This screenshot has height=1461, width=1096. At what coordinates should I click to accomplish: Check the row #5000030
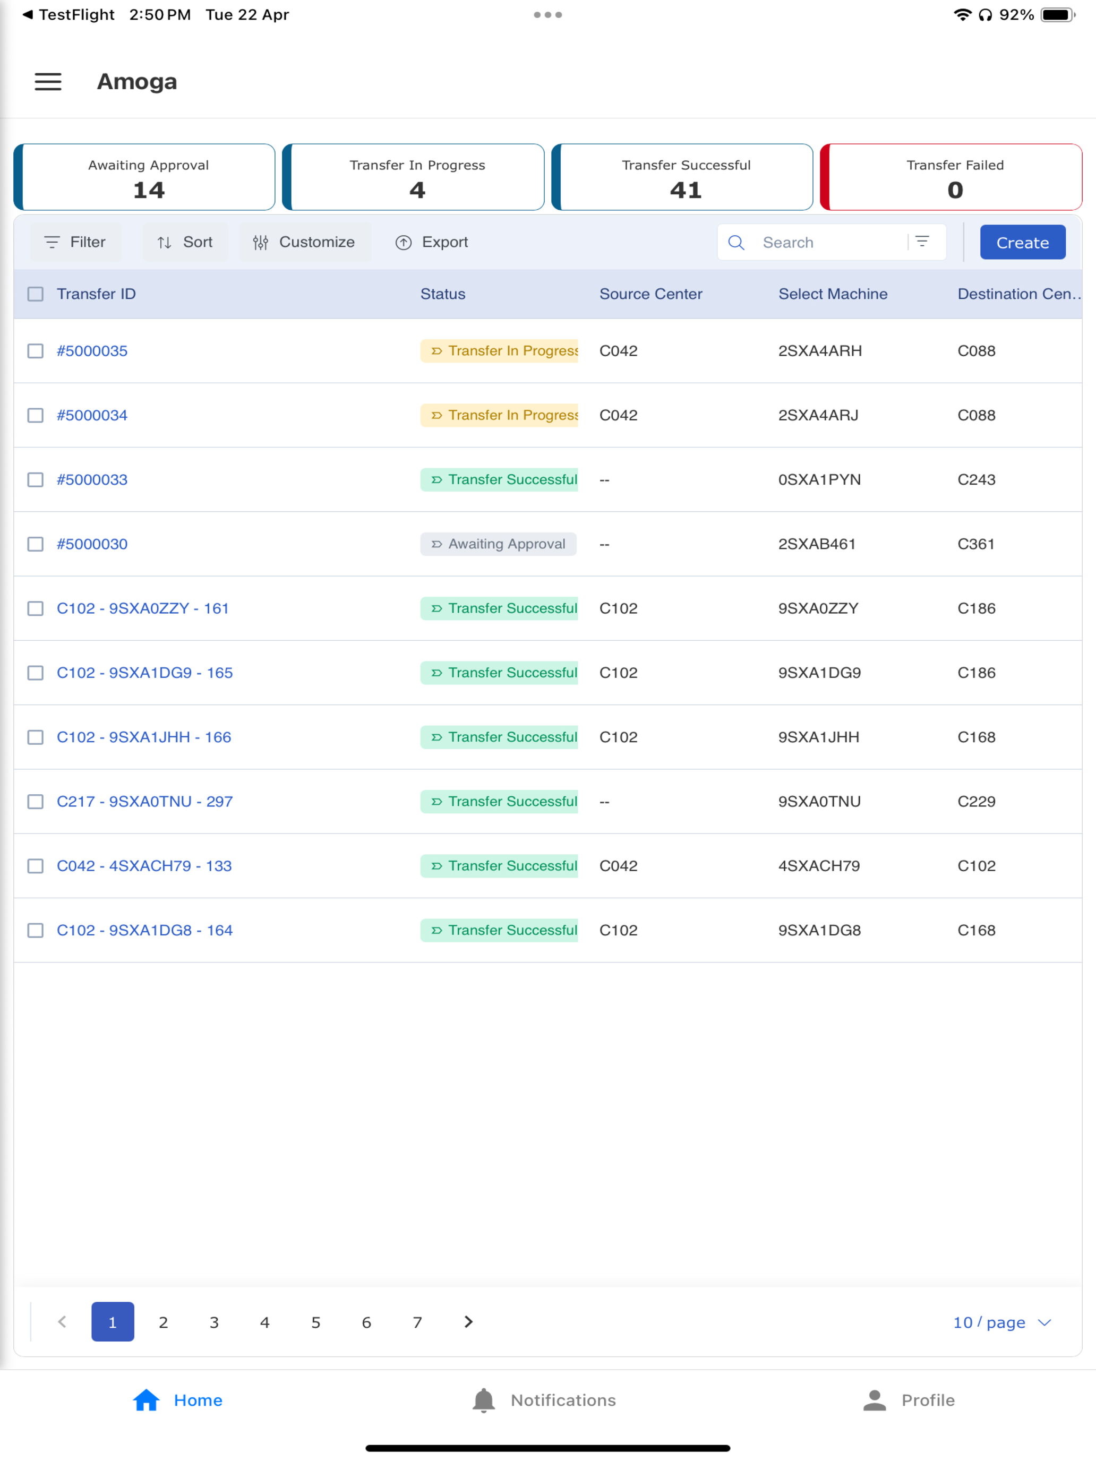coord(36,544)
